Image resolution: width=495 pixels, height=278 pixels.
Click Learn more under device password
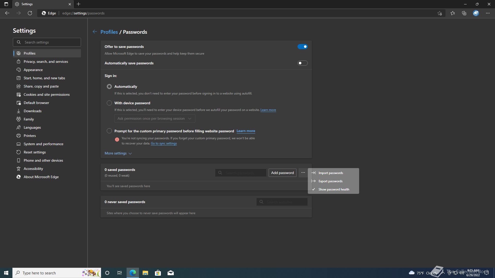click(268, 110)
